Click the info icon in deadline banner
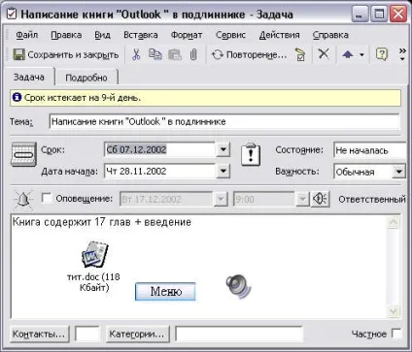Image resolution: width=412 pixels, height=352 pixels. (x=17, y=97)
